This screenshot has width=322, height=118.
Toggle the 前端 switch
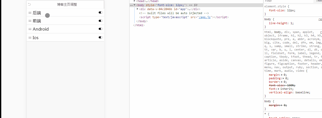pyautogui.click(x=101, y=21)
